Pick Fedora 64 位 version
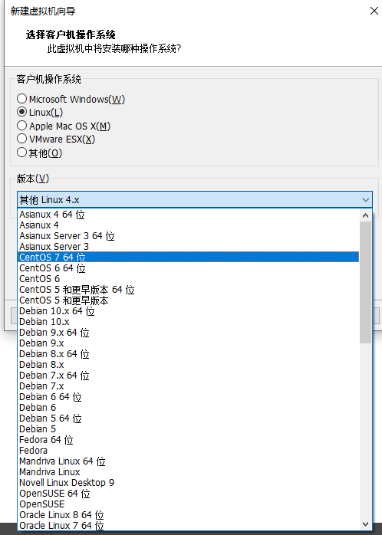 (x=188, y=439)
